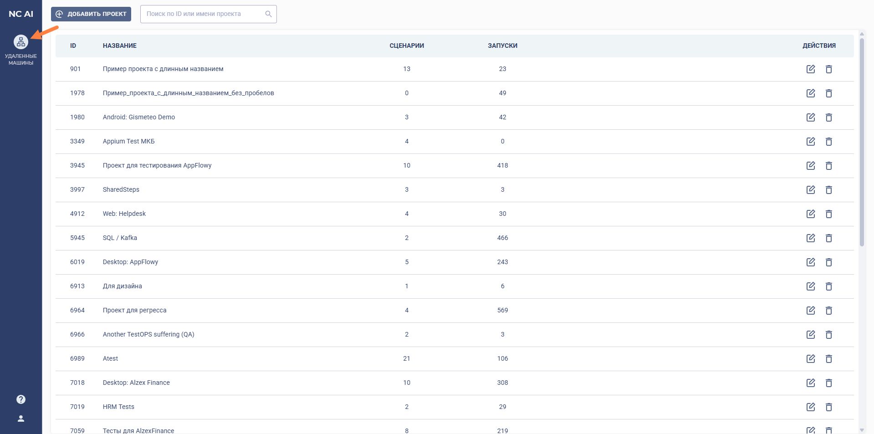Viewport: 874px width, 434px height.
Task: Click the Сценарии column header
Action: [406, 46]
